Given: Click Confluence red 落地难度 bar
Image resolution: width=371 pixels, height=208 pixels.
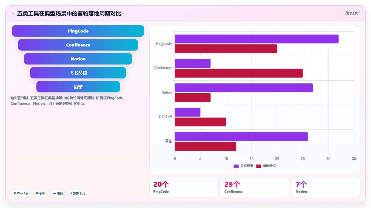Looking at the screenshot, I should (x=239, y=73).
